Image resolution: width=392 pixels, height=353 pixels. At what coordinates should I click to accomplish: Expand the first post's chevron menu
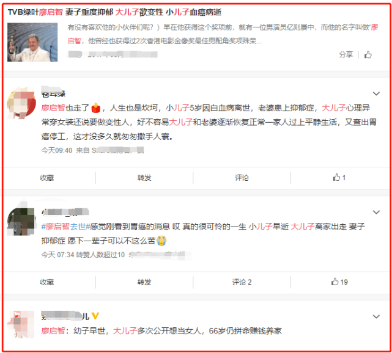coord(376,93)
